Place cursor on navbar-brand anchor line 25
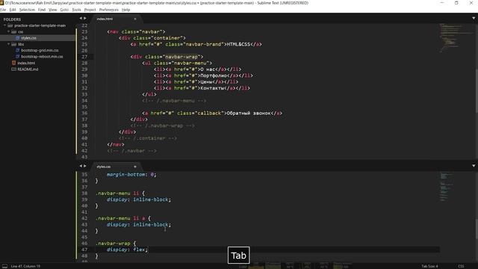The image size is (478, 269). point(196,44)
